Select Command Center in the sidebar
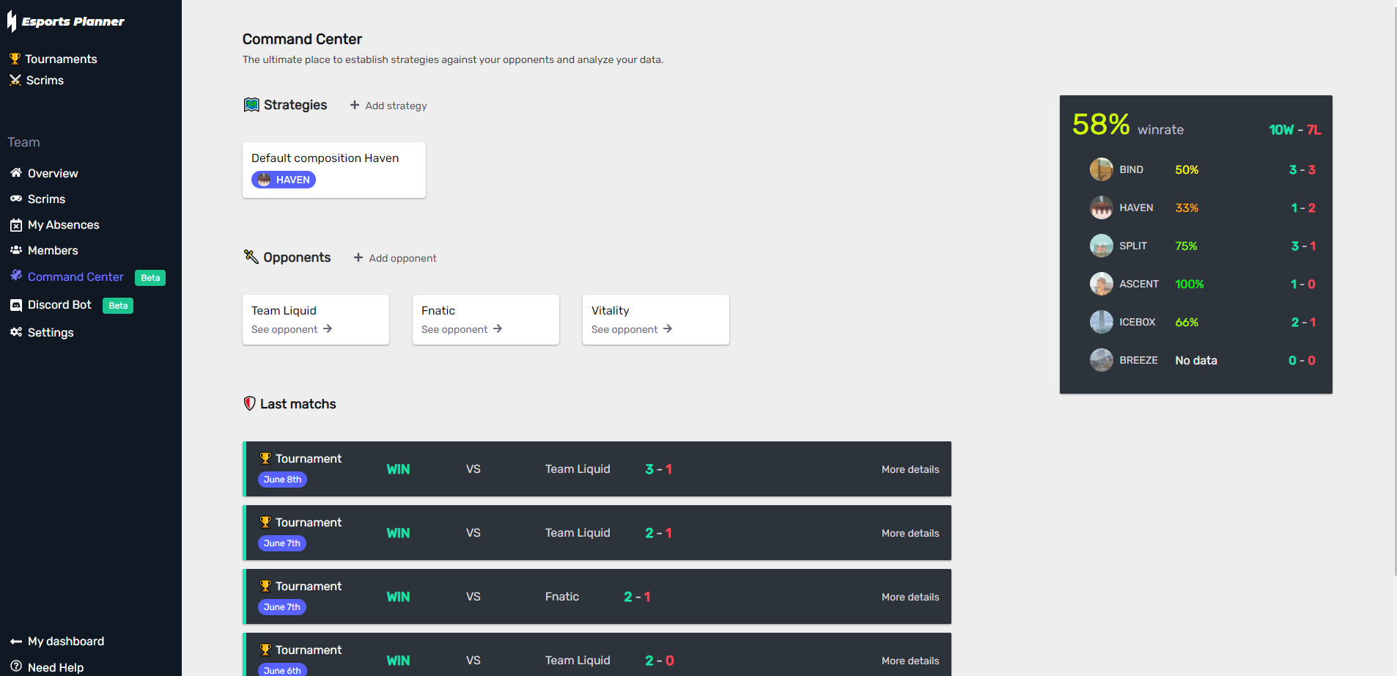Screen dimensions: 1397x676 click(x=75, y=276)
